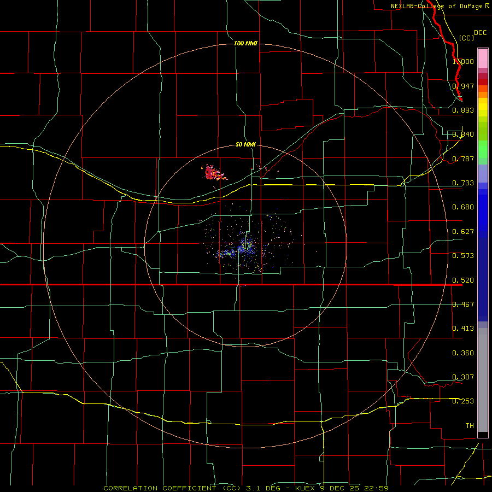Click the bright green segment of the color bar
This screenshot has width=492, height=492.
(x=483, y=149)
